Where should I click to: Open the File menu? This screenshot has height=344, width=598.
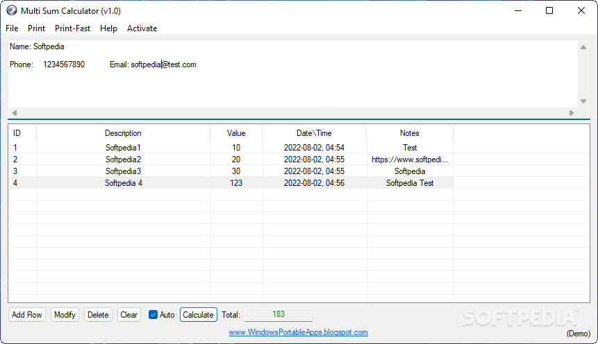pos(12,28)
